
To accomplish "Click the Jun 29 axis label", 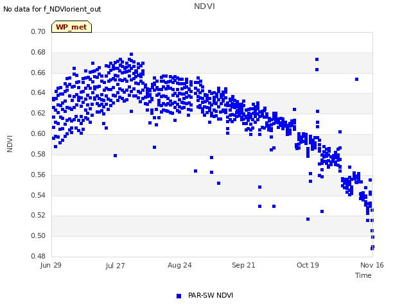I will pyautogui.click(x=51, y=265).
